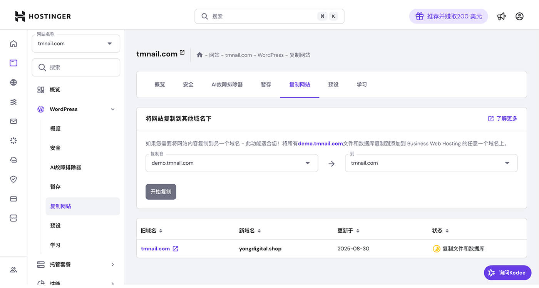Click the megaphone announcements icon
This screenshot has width=539, height=288.
(501, 17)
